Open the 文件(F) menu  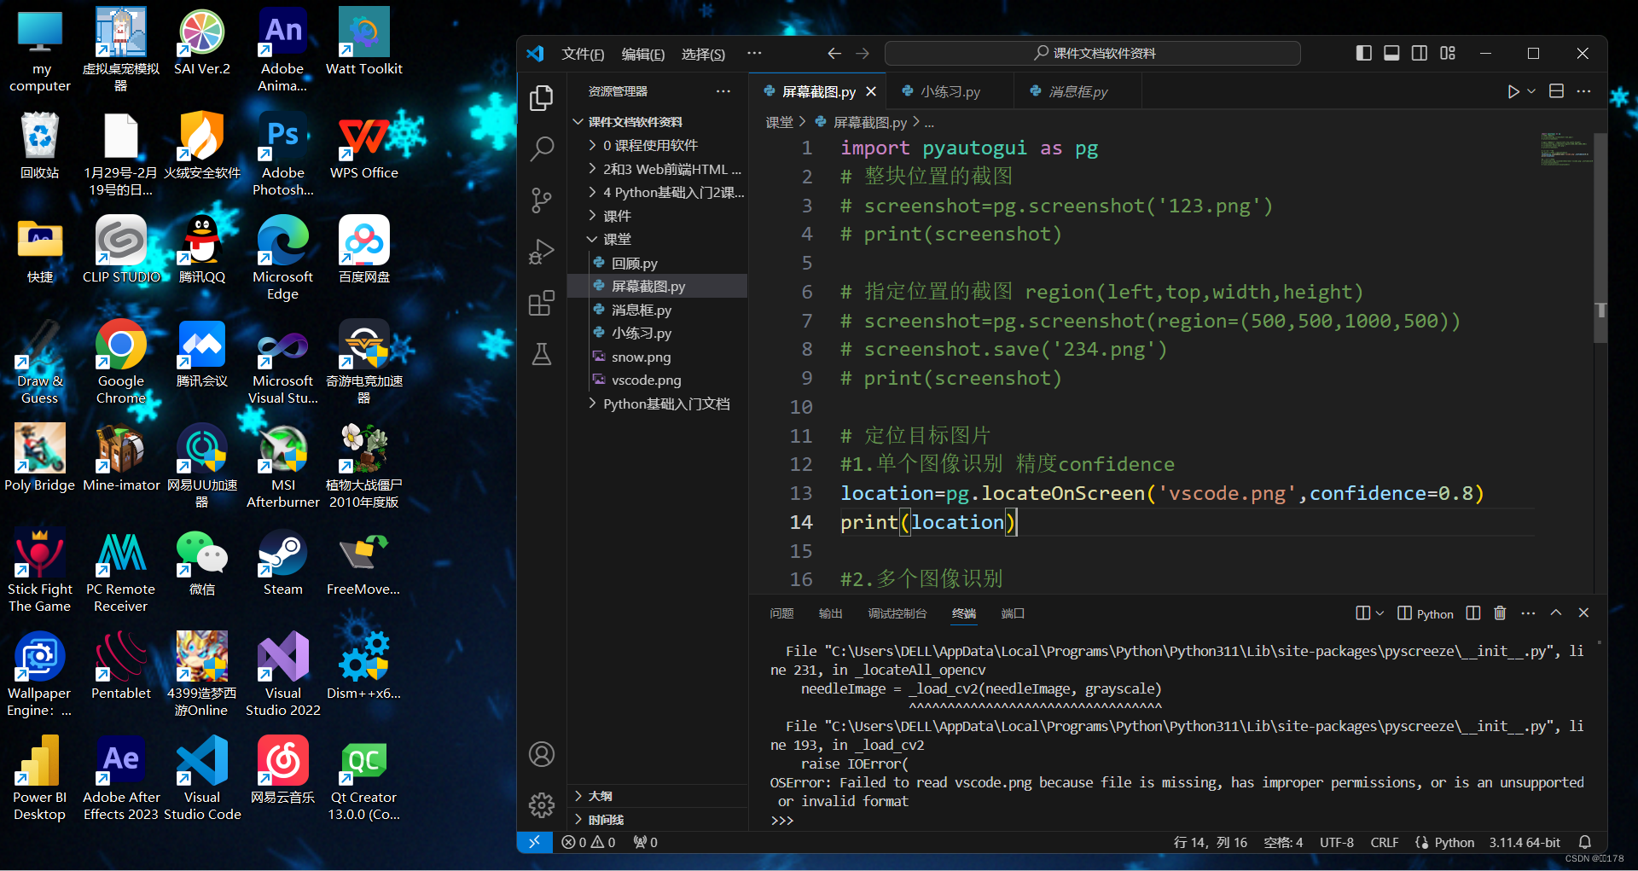[583, 53]
